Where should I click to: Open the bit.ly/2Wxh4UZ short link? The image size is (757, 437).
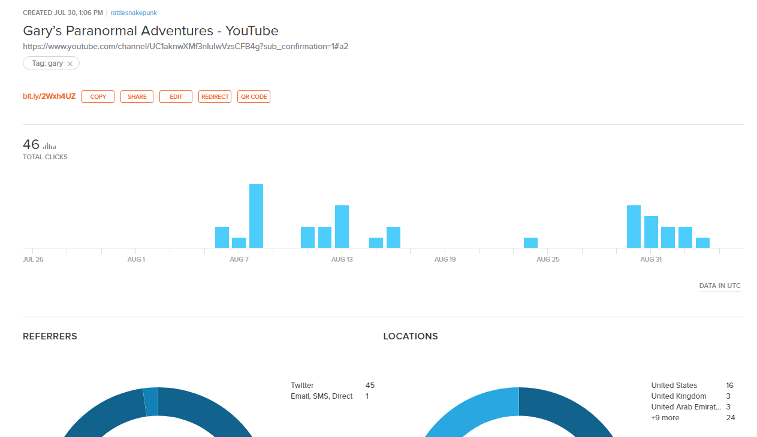[x=49, y=96]
